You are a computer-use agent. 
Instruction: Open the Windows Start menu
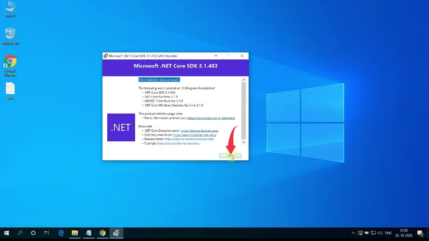(7, 234)
